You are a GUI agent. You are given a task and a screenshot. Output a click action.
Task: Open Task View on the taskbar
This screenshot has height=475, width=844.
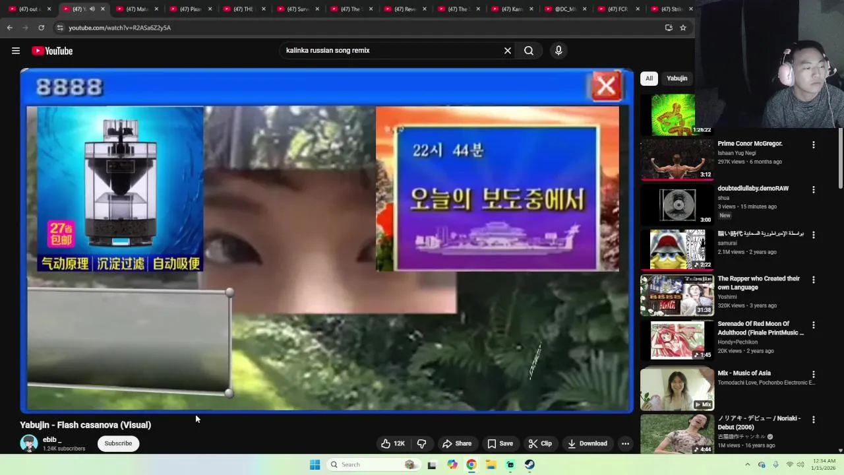click(x=432, y=464)
